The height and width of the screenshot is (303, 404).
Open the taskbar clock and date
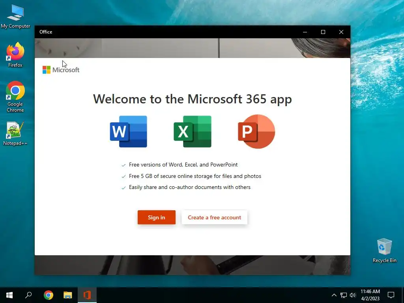click(x=370, y=295)
